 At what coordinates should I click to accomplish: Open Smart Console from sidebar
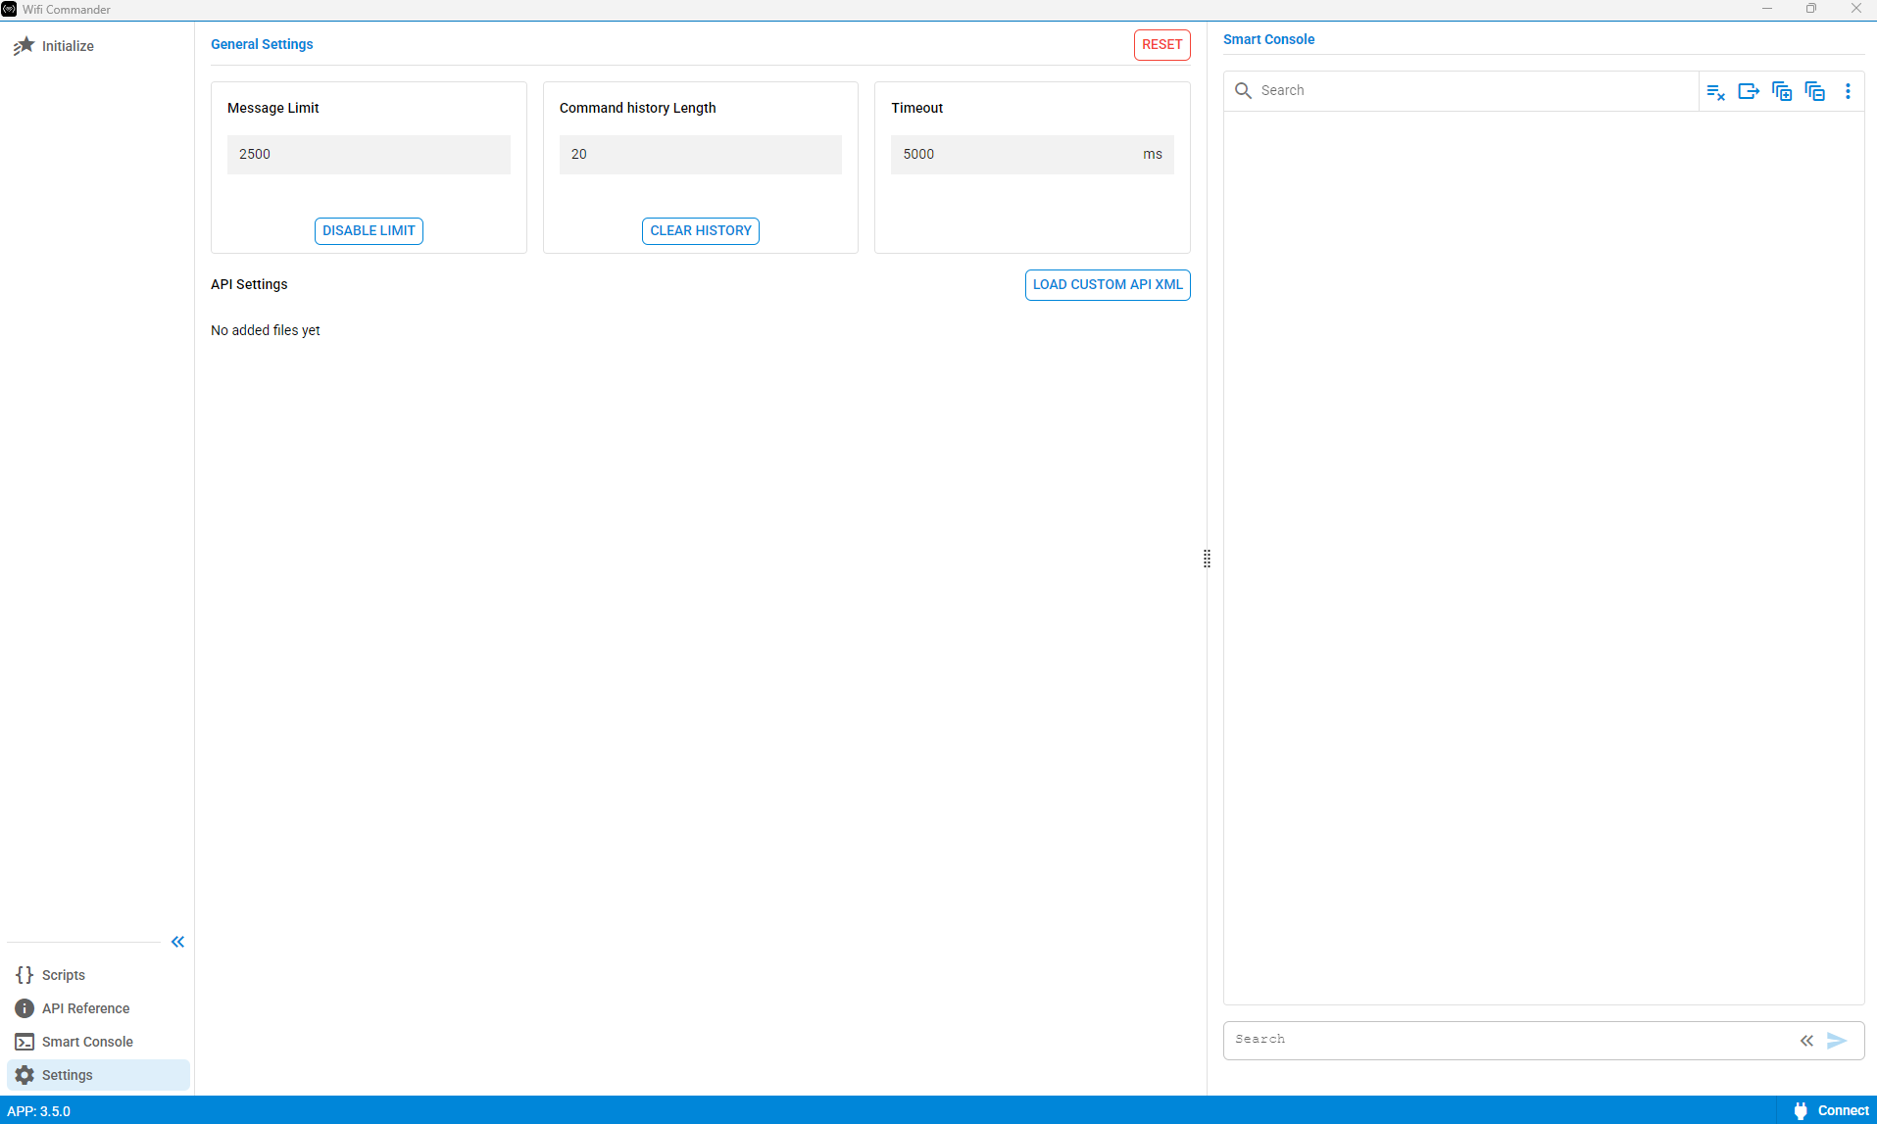tap(98, 1042)
